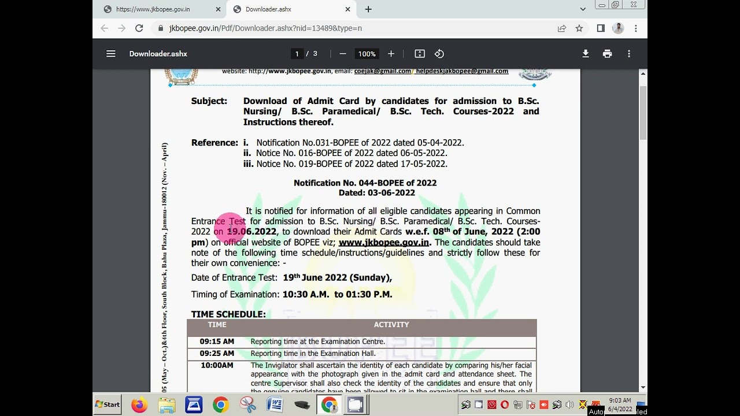This screenshot has height=416, width=740.
Task: Open first Chrome taskbar icon
Action: [x=220, y=404]
